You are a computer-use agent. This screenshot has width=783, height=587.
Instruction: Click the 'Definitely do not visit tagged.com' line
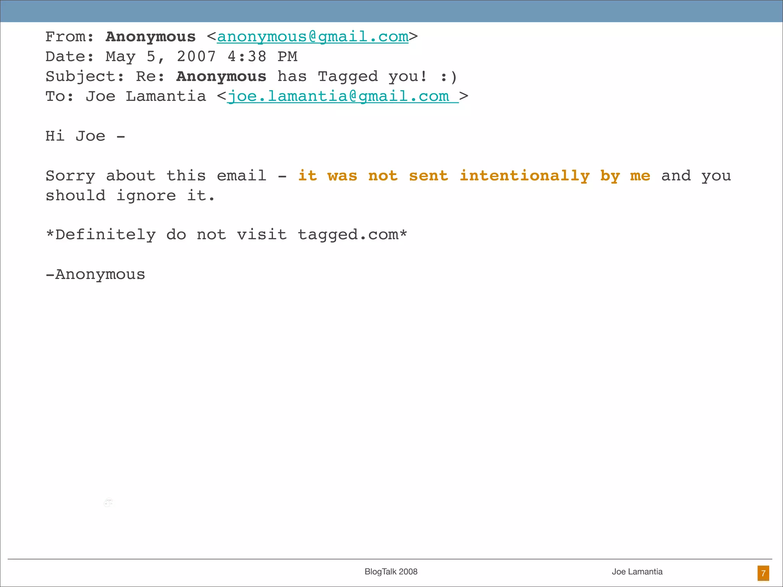coord(226,235)
